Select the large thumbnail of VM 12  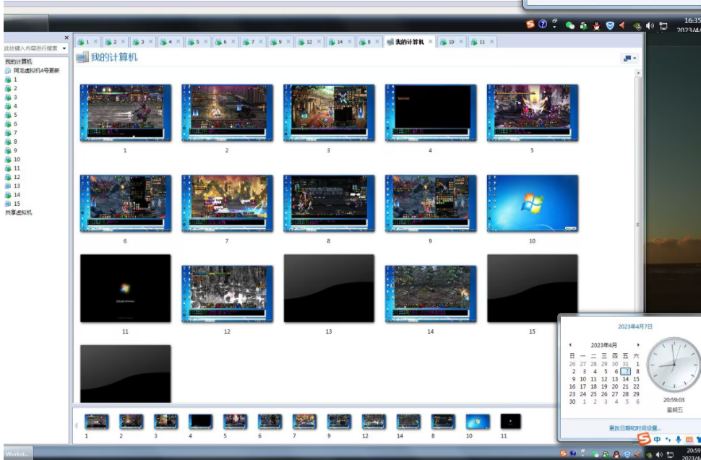click(x=227, y=294)
